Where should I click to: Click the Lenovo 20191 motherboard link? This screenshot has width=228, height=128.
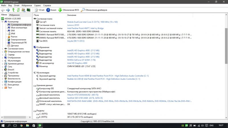click(x=74, y=25)
